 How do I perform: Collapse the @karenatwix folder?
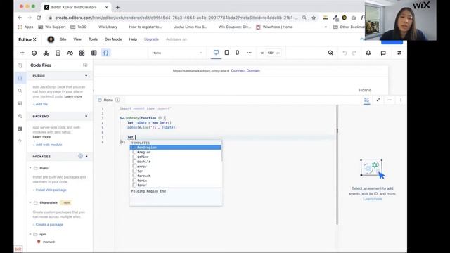30,202
